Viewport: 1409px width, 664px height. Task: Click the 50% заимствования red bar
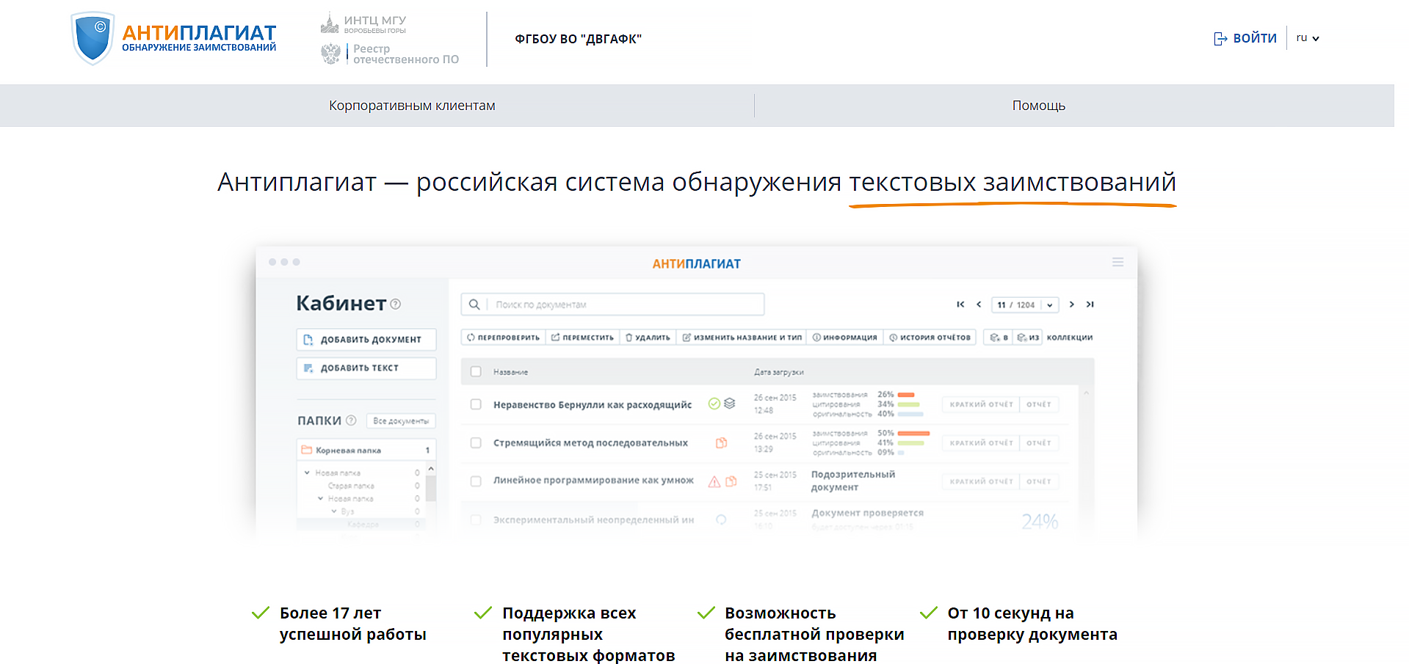coord(913,434)
